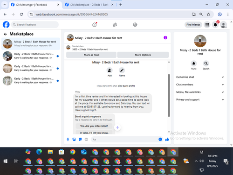Image resolution: width=233 pixels, height=175 pixels.
Task: Open View buyer profile link
Action: pyautogui.click(x=126, y=86)
